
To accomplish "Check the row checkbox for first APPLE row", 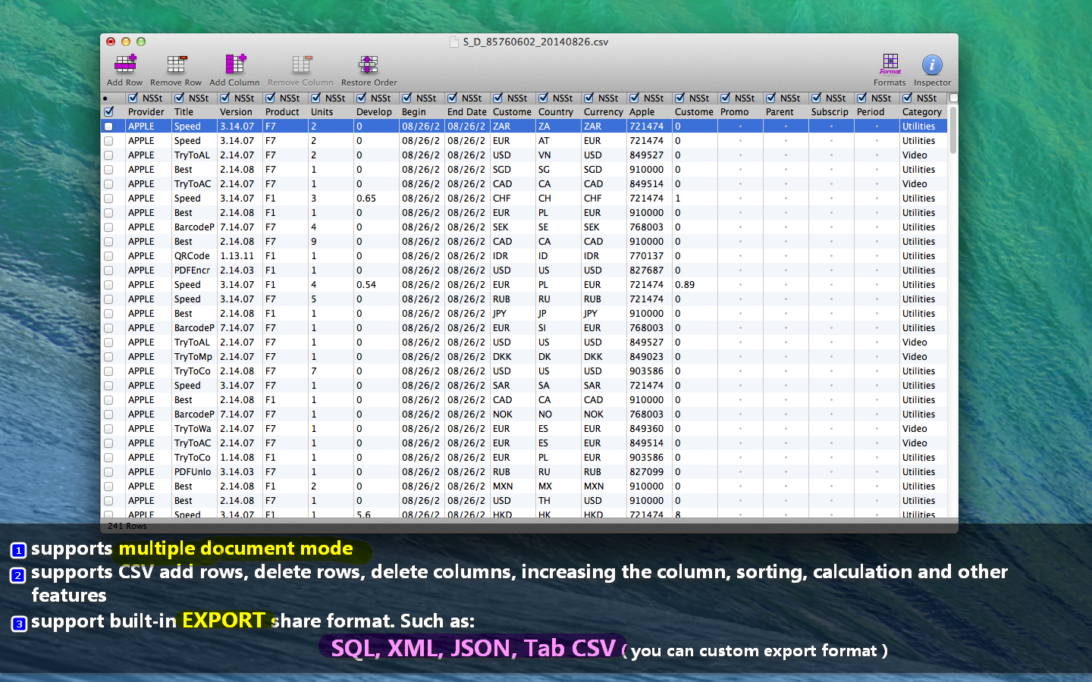I will point(108,127).
